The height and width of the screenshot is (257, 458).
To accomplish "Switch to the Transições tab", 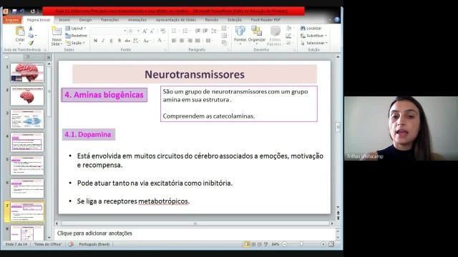I will click(109, 20).
